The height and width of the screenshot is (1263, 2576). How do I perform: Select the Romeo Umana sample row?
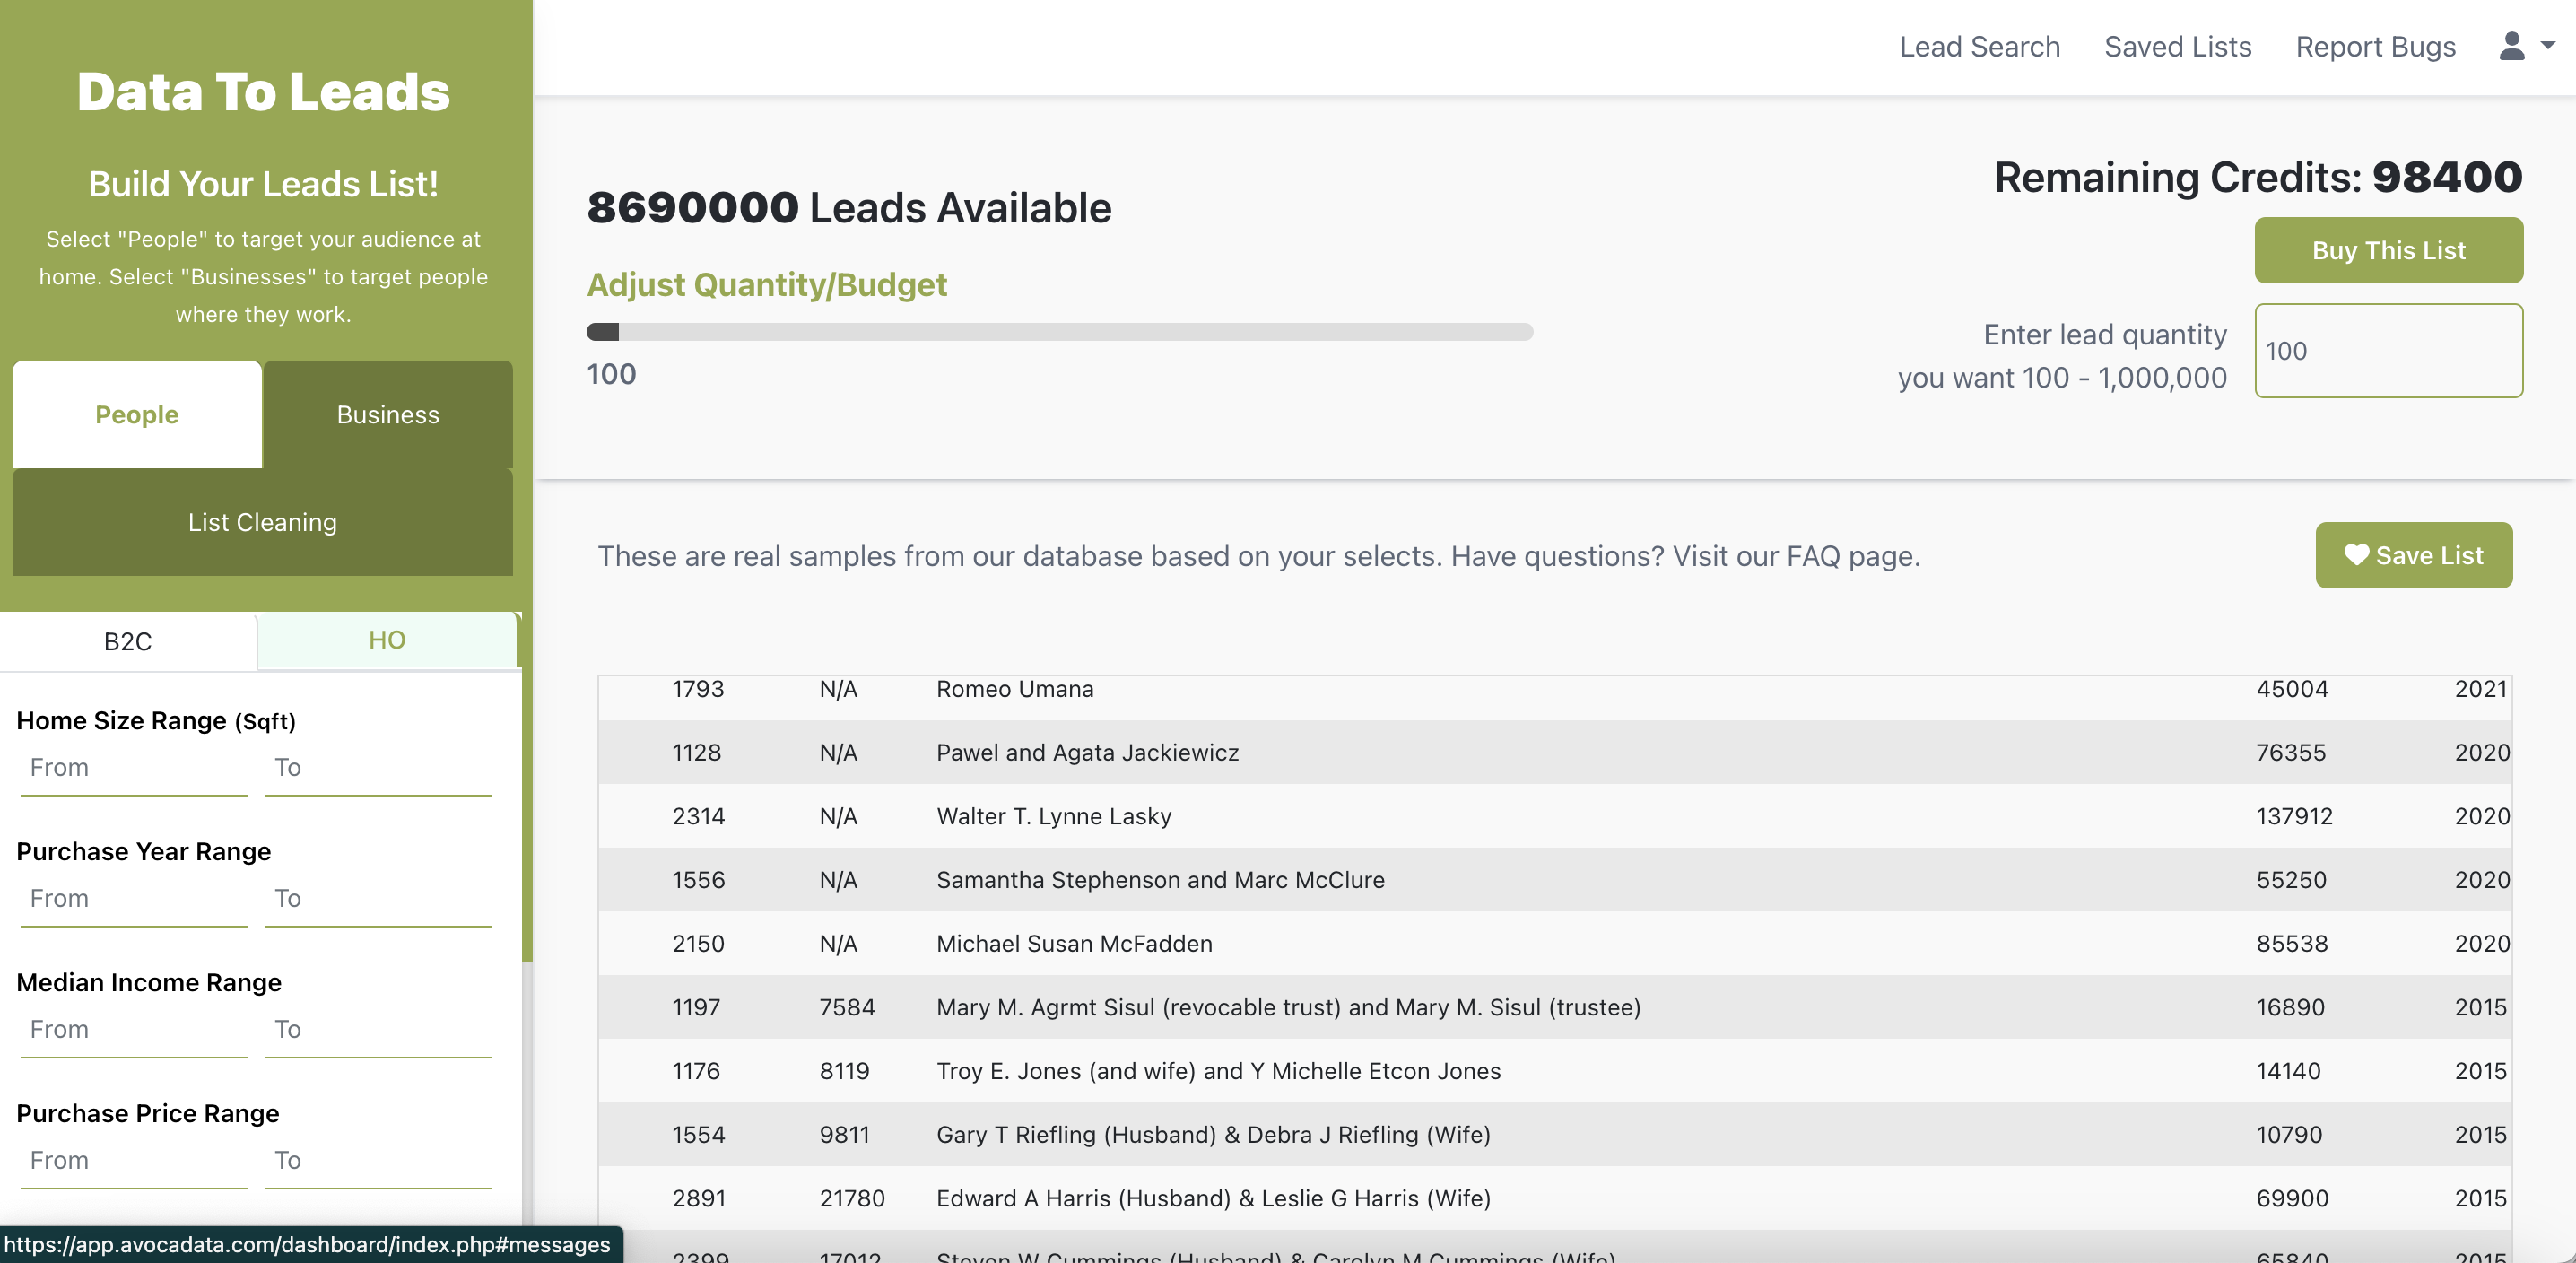pos(1014,690)
